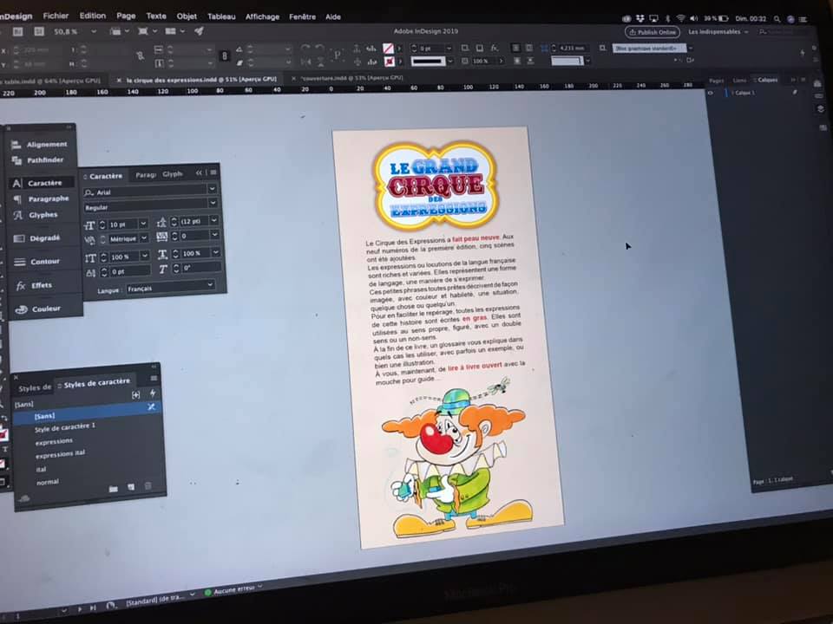This screenshot has width=833, height=624.
Task: Open the Paragraphe panel in the dock
Action: tap(41, 199)
